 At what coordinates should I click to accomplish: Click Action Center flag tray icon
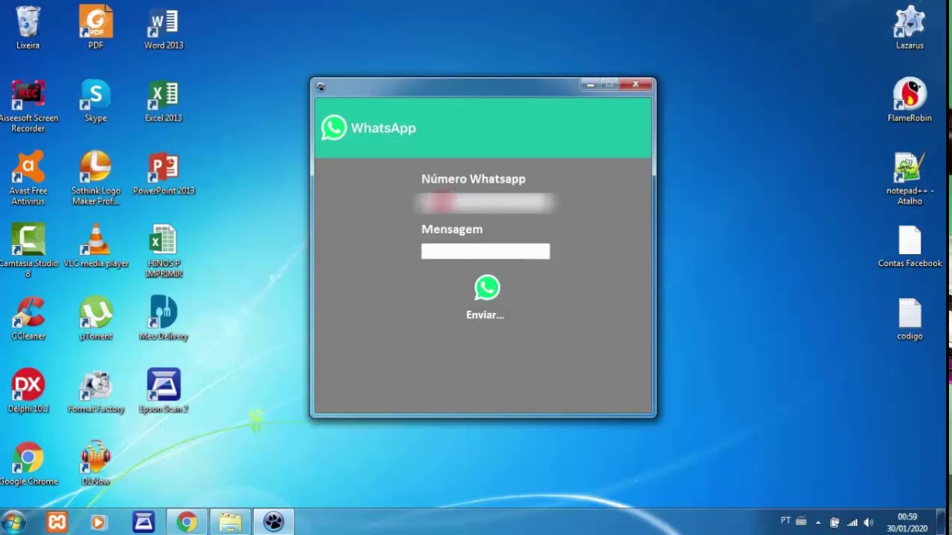click(834, 522)
